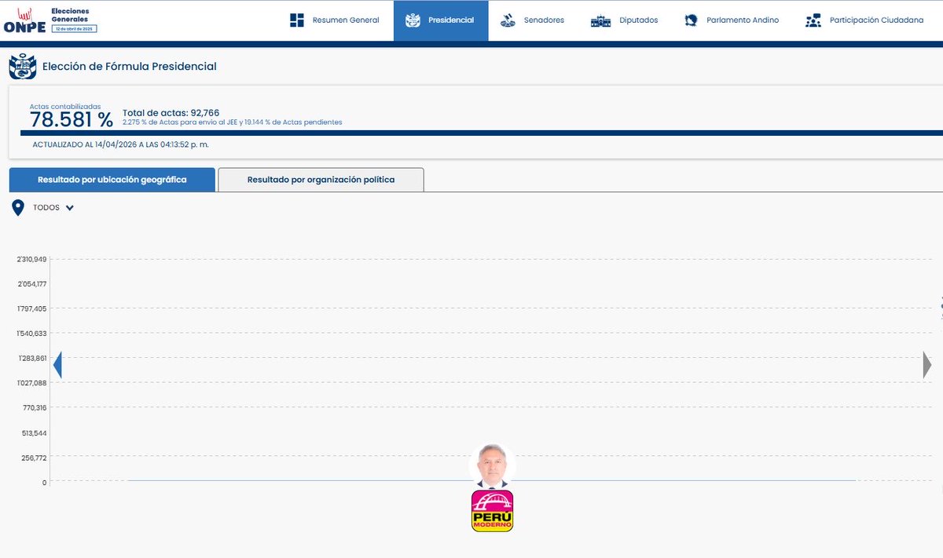Image resolution: width=943 pixels, height=558 pixels.
Task: Click the ONPE logo
Action: tap(25, 20)
